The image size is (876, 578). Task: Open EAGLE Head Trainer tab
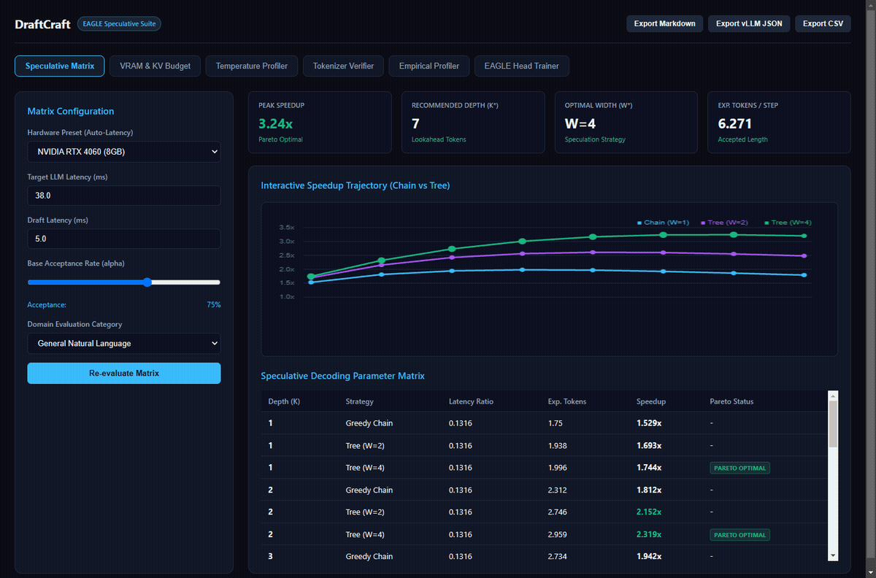coord(521,66)
